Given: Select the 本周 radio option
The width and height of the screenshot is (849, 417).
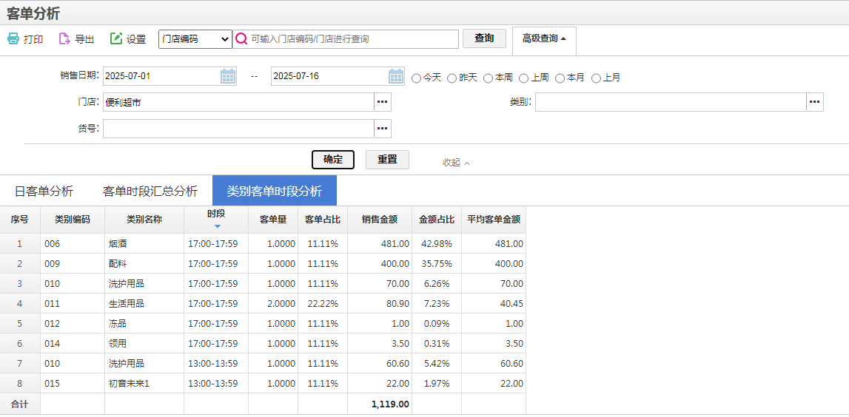Looking at the screenshot, I should [488, 78].
